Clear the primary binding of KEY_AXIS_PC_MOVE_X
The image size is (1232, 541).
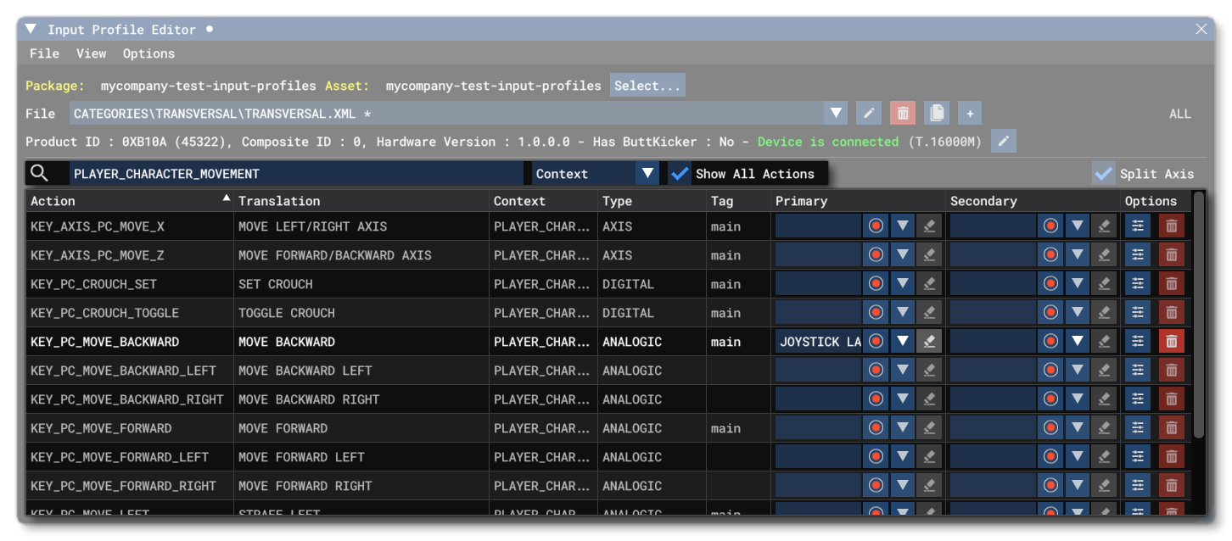coord(929,226)
